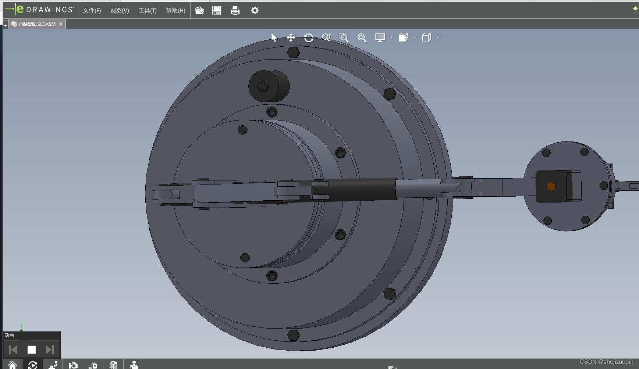The width and height of the screenshot is (639, 369).
Task: Click the wireframe display style icon
Action: click(426, 37)
